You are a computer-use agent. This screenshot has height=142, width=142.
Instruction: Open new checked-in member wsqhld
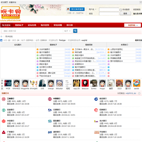click(x=84, y=40)
